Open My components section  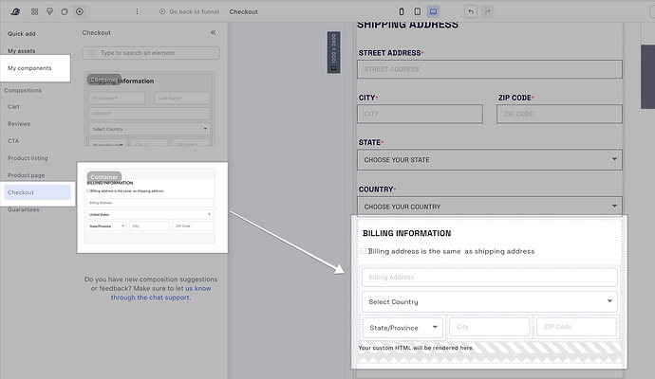29,68
